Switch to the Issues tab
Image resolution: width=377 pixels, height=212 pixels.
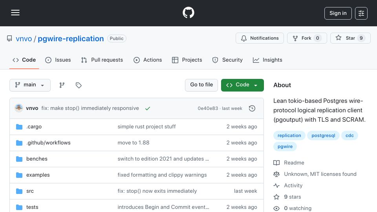pyautogui.click(x=58, y=60)
